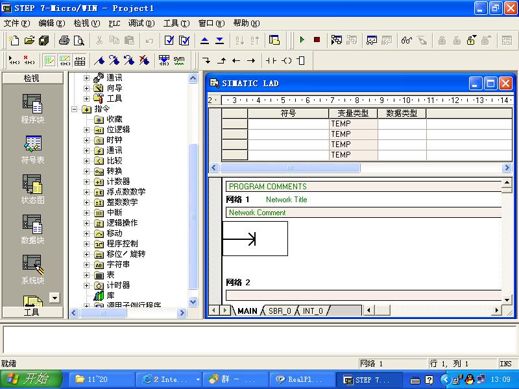519x389 pixels.
Task: Expand the 向导 tree node
Action: [87, 88]
